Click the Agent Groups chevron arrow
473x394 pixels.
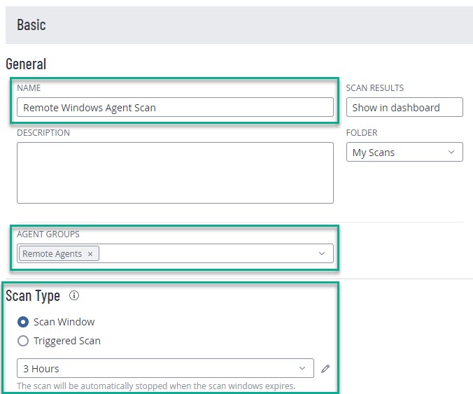coord(322,253)
